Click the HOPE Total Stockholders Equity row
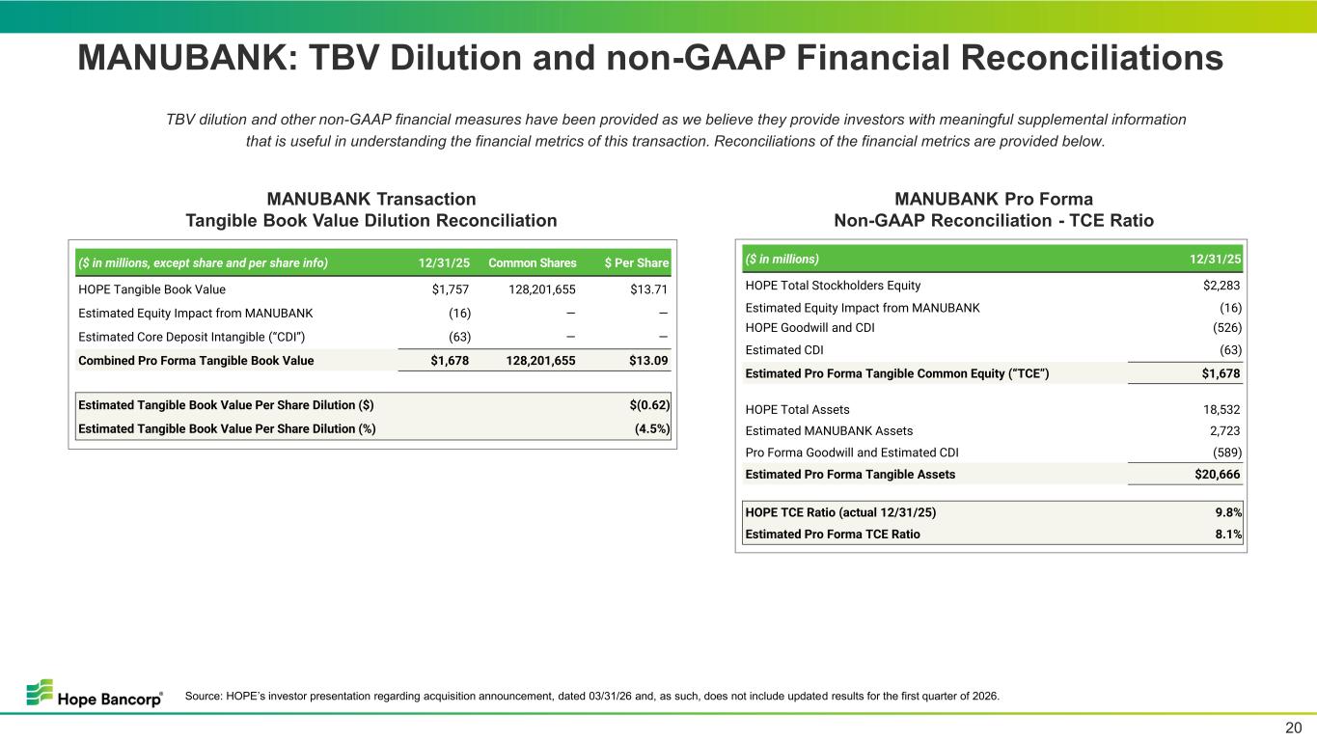 [993, 286]
